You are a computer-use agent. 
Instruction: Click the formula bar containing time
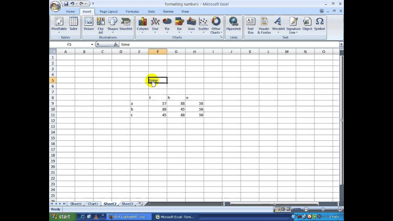pos(229,45)
